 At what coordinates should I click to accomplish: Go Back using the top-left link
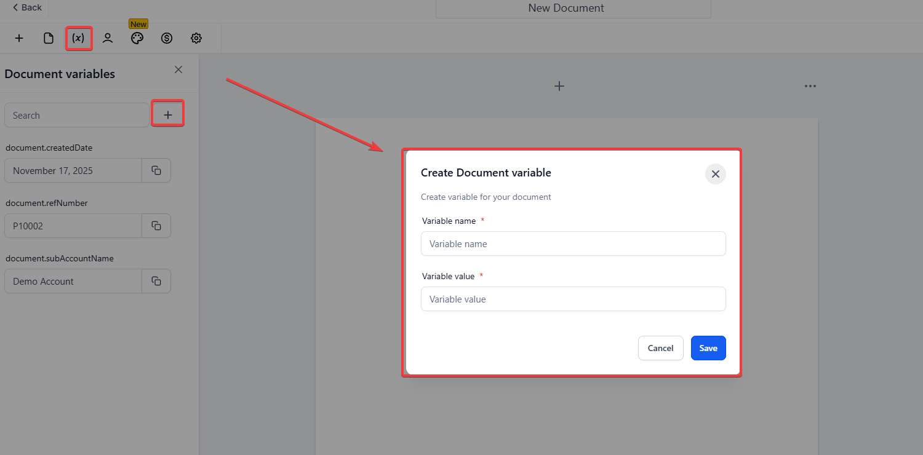click(x=27, y=7)
